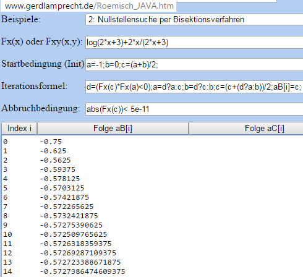
Task: Click the Fx(x) function input field
Action: tap(194, 43)
